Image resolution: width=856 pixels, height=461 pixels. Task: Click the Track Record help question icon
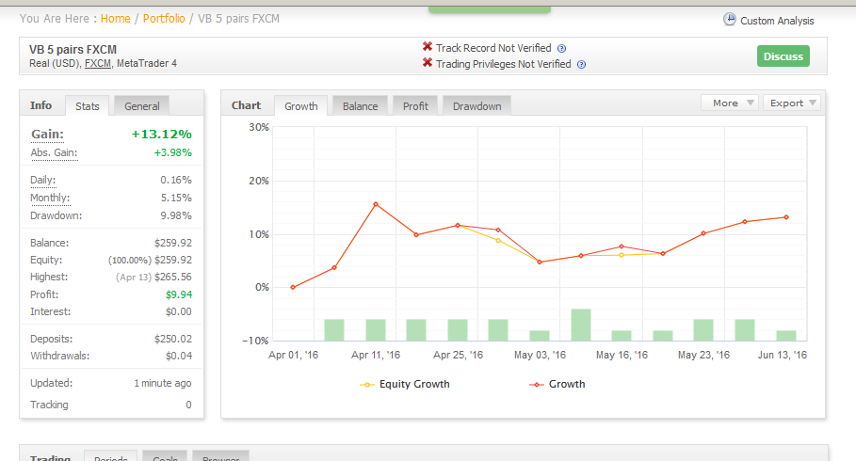click(x=562, y=49)
